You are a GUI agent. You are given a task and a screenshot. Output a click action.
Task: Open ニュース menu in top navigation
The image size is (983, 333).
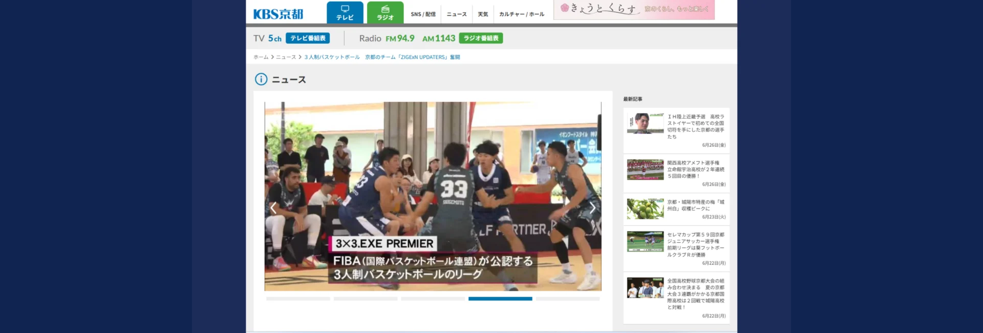click(457, 14)
